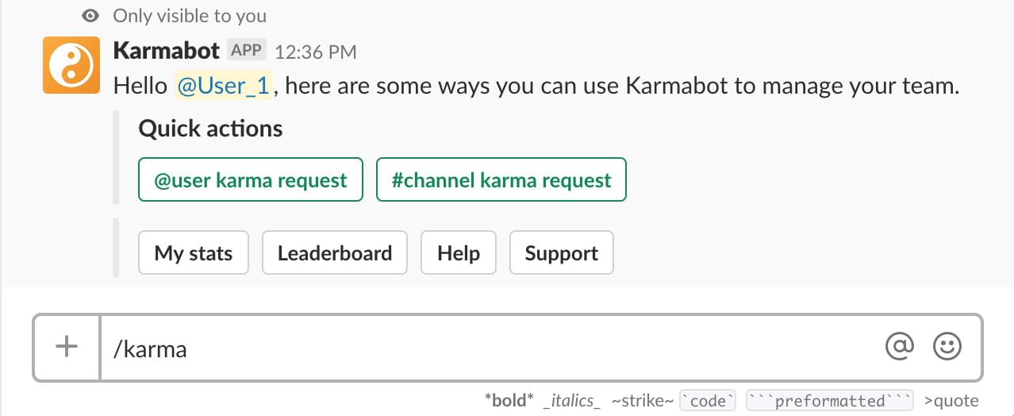Open the @ mention picker icon

click(900, 346)
